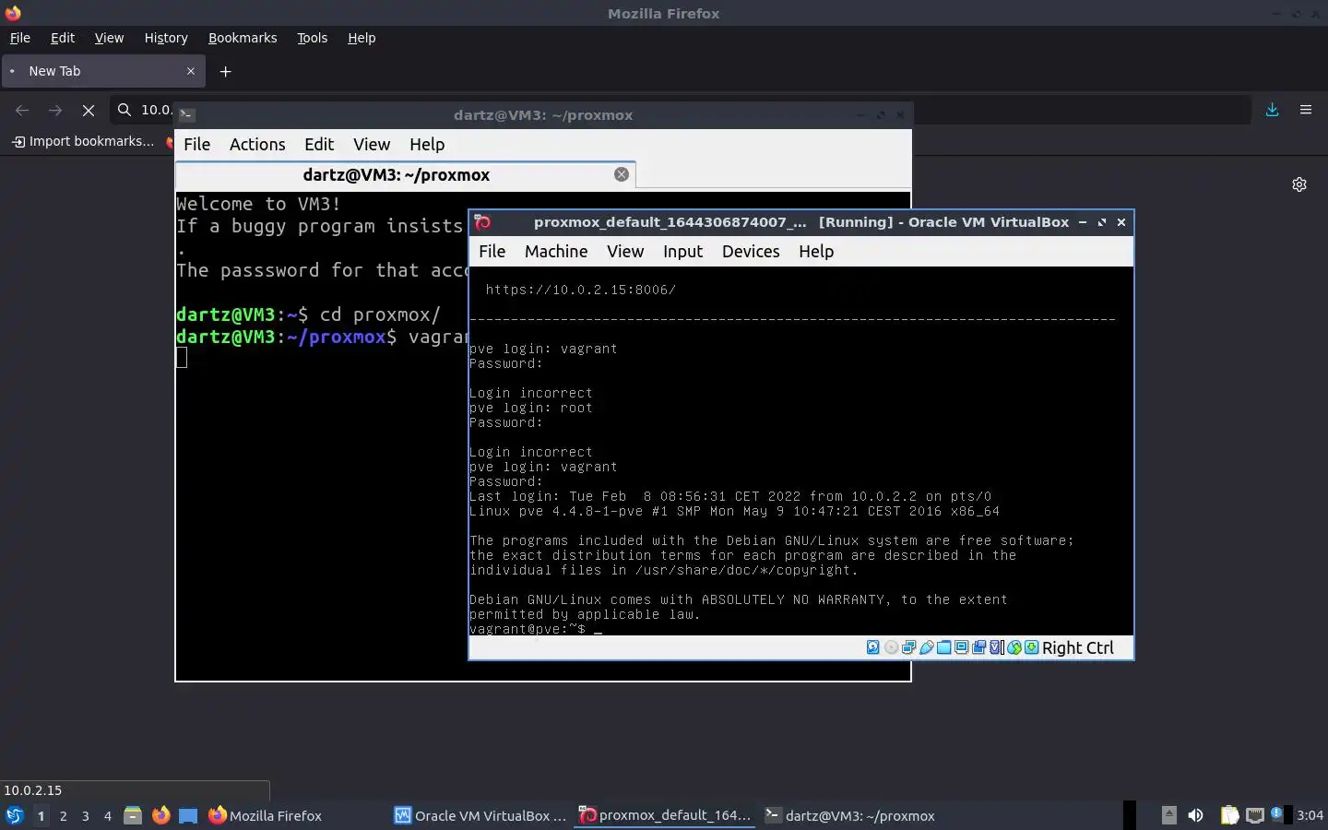Switch to workspace 1 in the taskbar
The width and height of the screenshot is (1328, 830).
41,815
